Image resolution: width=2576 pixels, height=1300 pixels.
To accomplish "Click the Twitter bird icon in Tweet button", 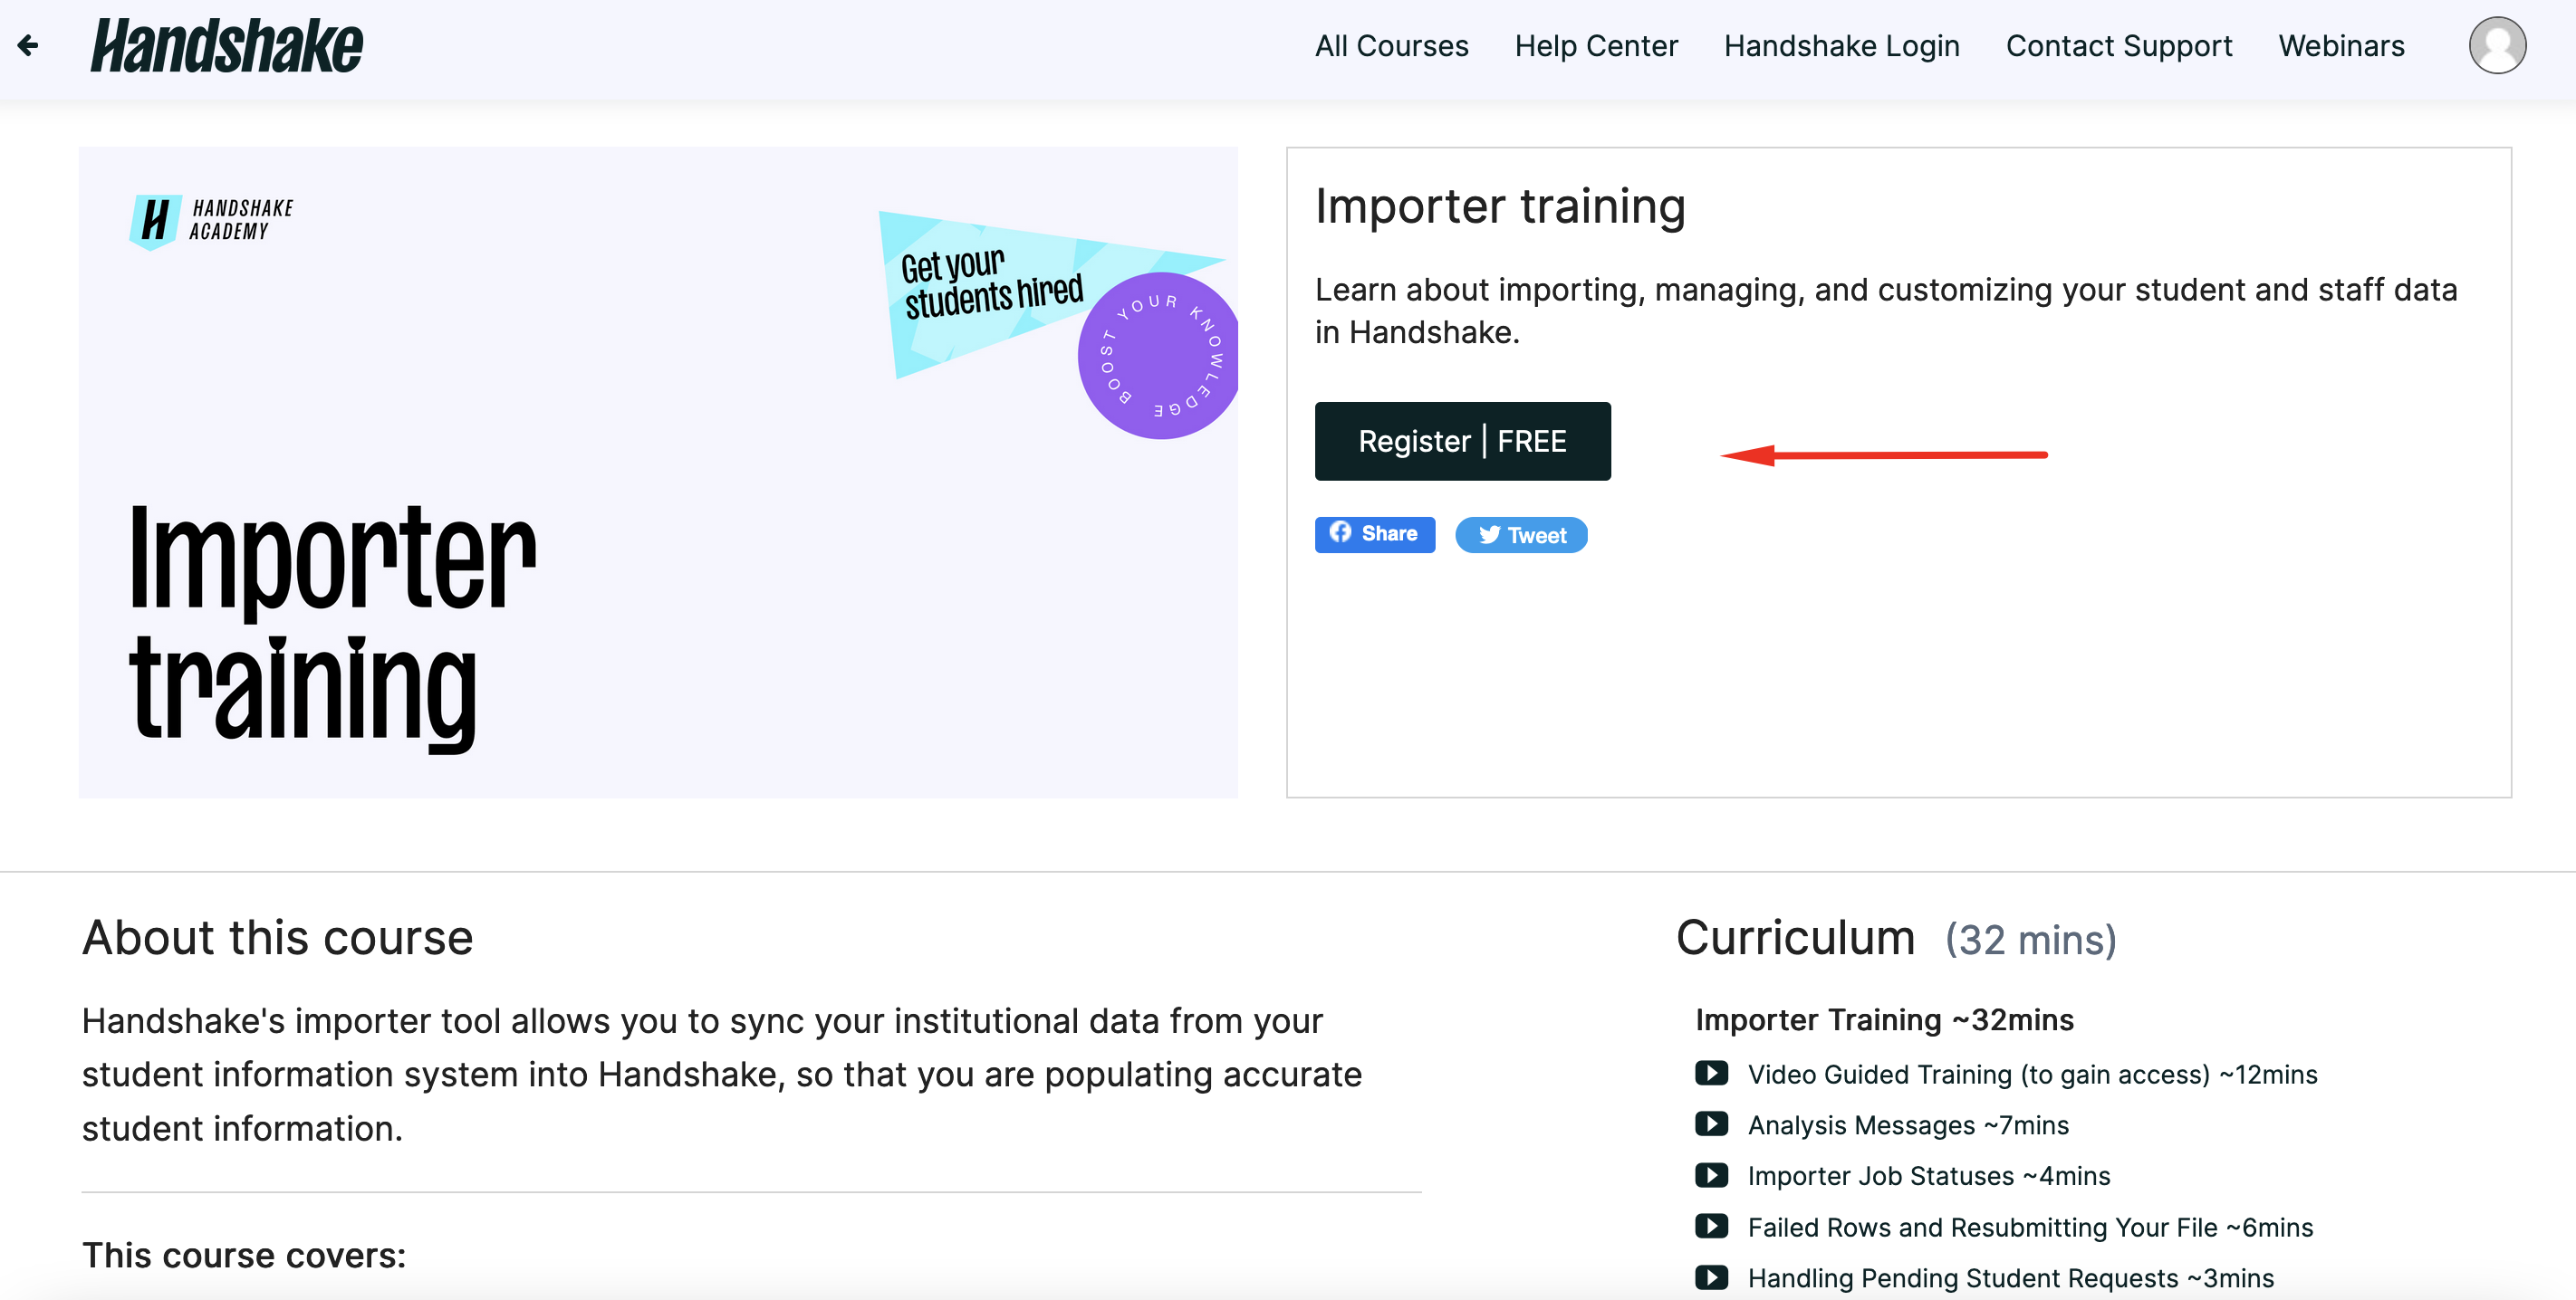I will (x=1490, y=535).
